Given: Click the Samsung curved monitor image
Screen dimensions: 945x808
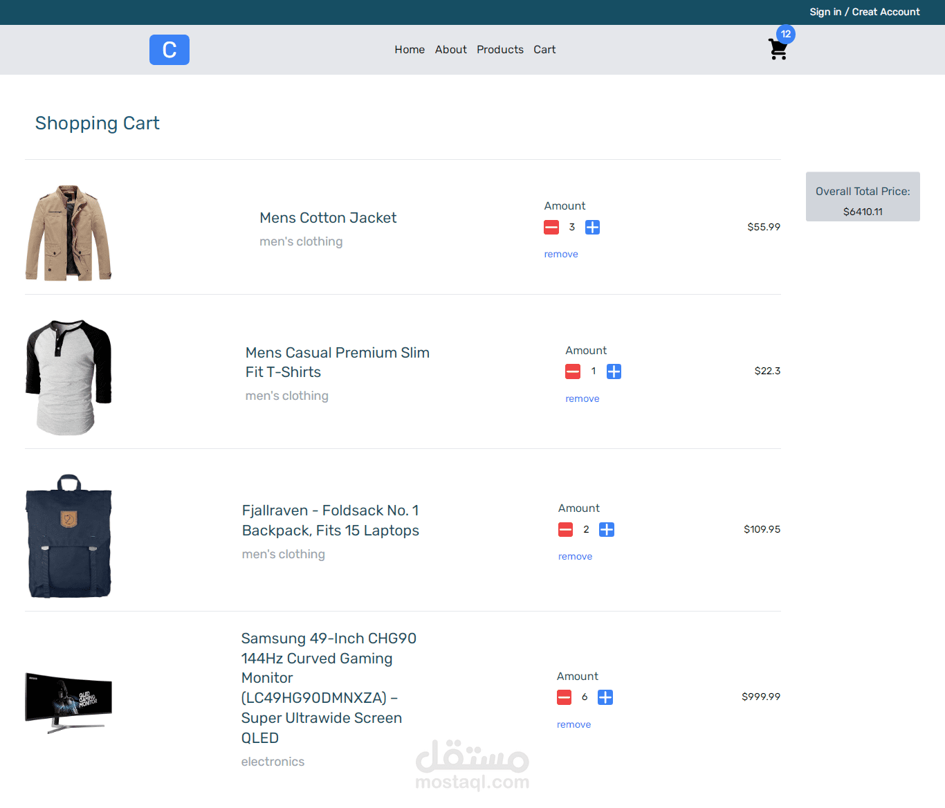Looking at the screenshot, I should [68, 703].
